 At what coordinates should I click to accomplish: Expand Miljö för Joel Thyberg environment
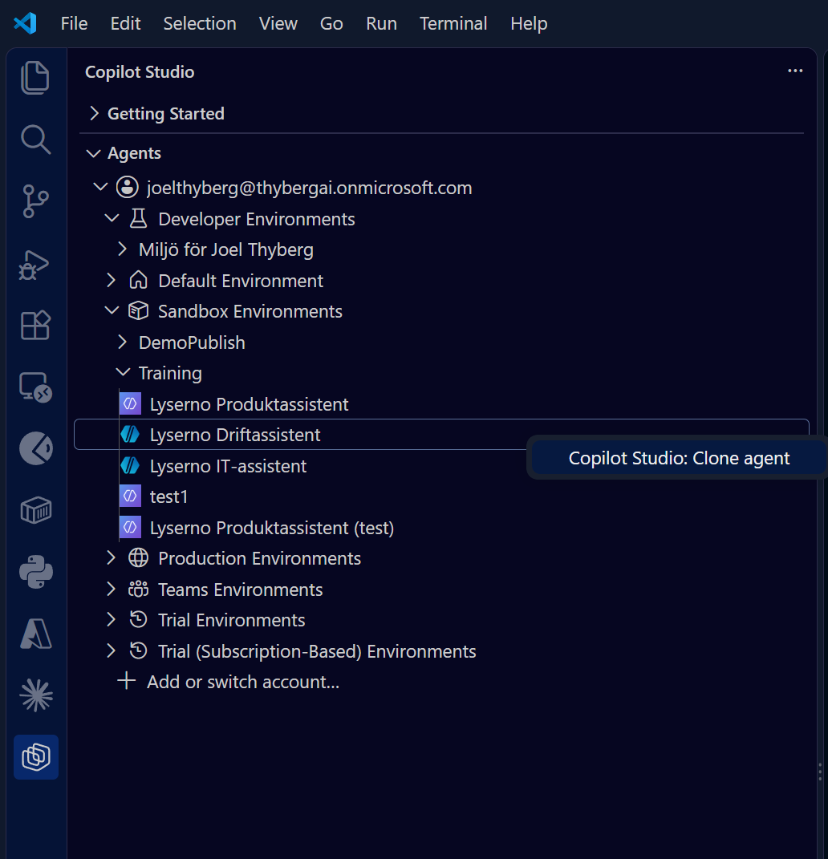[x=123, y=249]
